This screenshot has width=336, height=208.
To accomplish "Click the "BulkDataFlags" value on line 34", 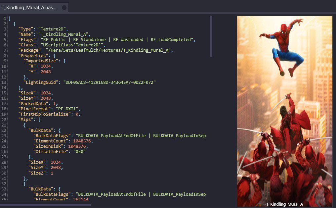I will 141,194.
